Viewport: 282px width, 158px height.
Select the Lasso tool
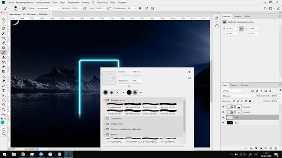[x=4, y=29]
